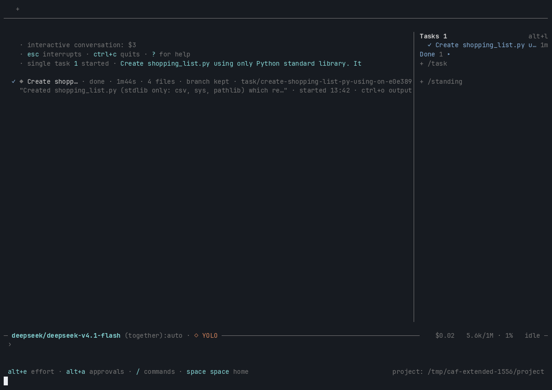The height and width of the screenshot is (390, 552).
Task: Select the + /standing entry
Action: [x=441, y=82]
